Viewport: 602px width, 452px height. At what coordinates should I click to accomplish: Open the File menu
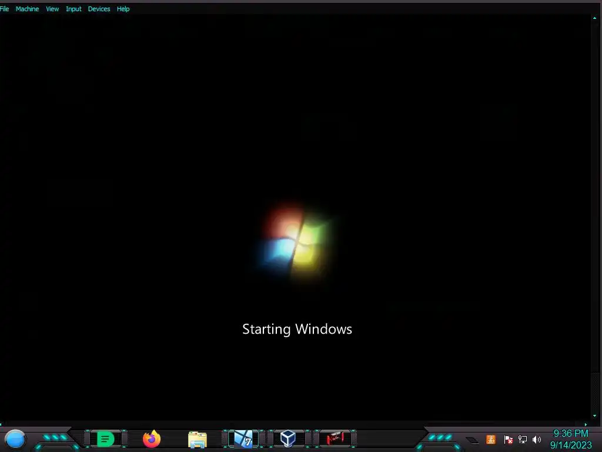4,9
